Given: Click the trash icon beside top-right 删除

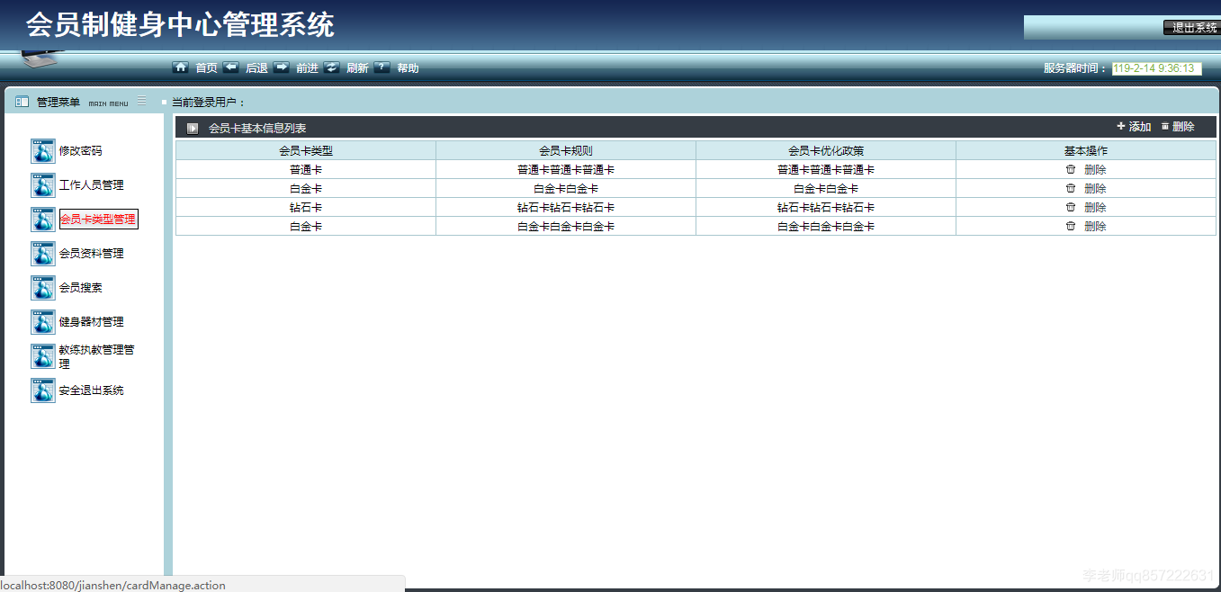Looking at the screenshot, I should [1164, 127].
